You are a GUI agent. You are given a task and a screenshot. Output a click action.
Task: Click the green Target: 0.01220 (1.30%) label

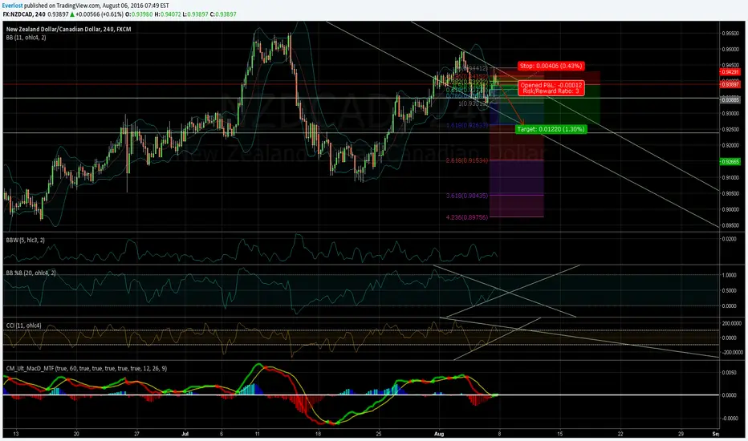[x=551, y=129]
